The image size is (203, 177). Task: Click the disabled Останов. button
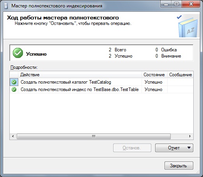[x=132, y=148]
